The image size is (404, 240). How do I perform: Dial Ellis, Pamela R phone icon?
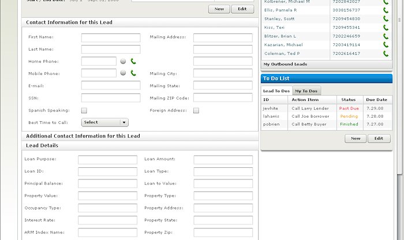386,10
